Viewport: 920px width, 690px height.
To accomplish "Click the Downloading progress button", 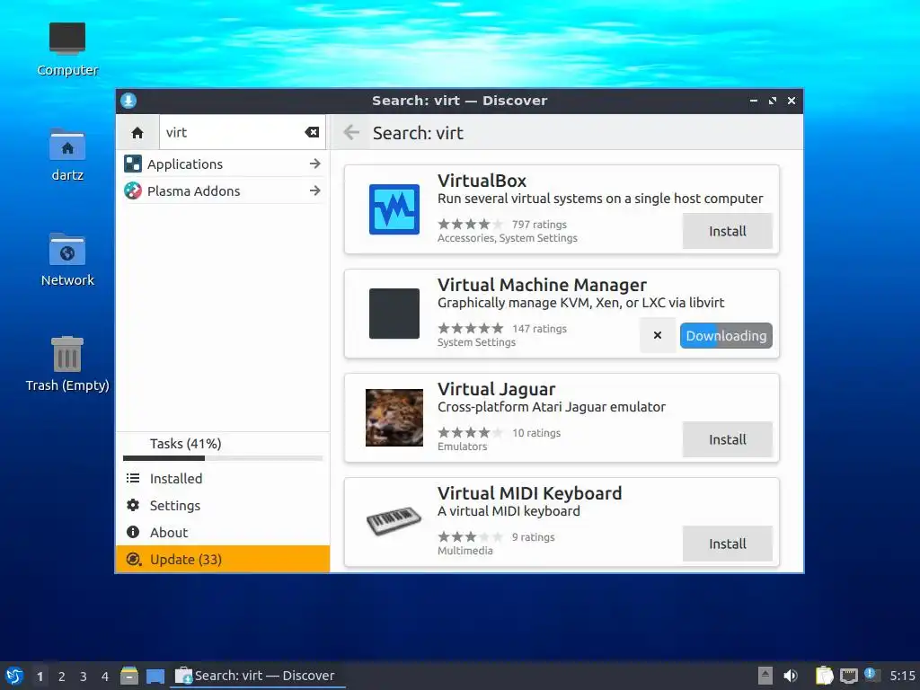I will coord(726,336).
